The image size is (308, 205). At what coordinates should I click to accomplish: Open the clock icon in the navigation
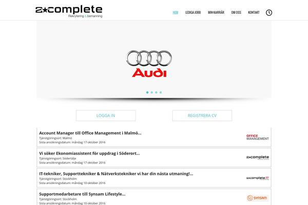[x=269, y=12]
